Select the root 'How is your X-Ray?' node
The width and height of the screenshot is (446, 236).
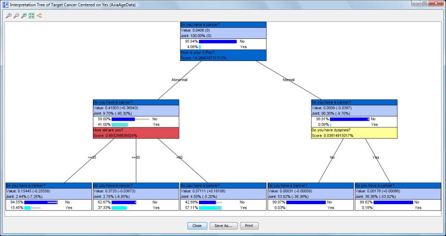[x=223, y=55]
